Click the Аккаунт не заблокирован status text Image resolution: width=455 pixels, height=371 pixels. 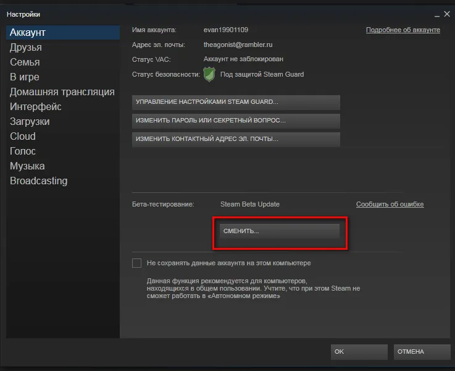(243, 59)
